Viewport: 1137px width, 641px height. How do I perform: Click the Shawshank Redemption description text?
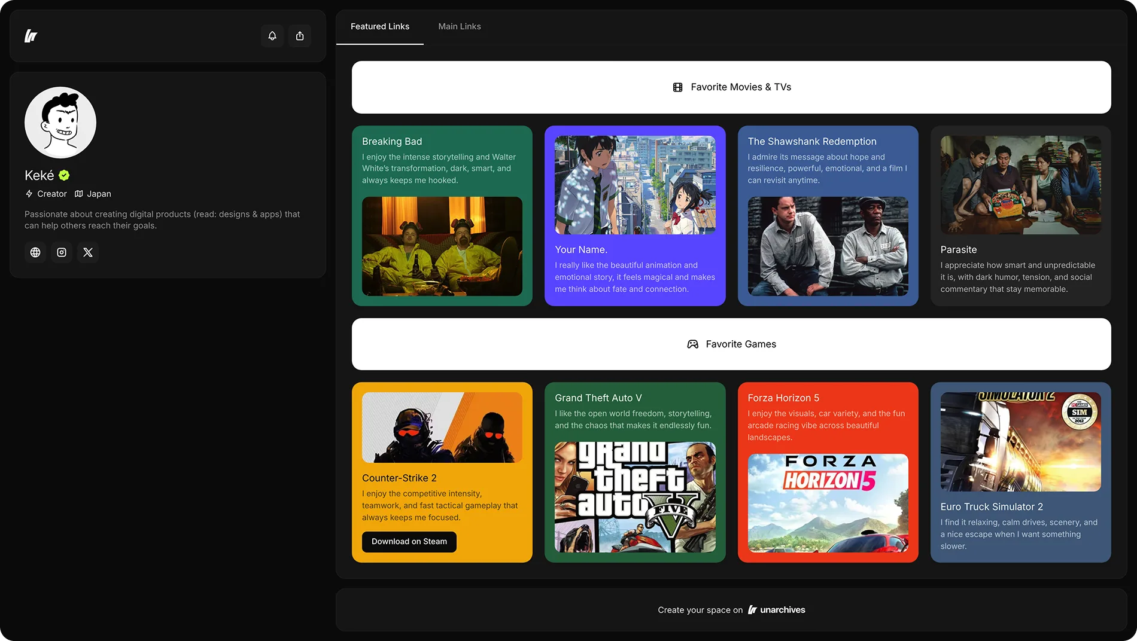click(828, 169)
